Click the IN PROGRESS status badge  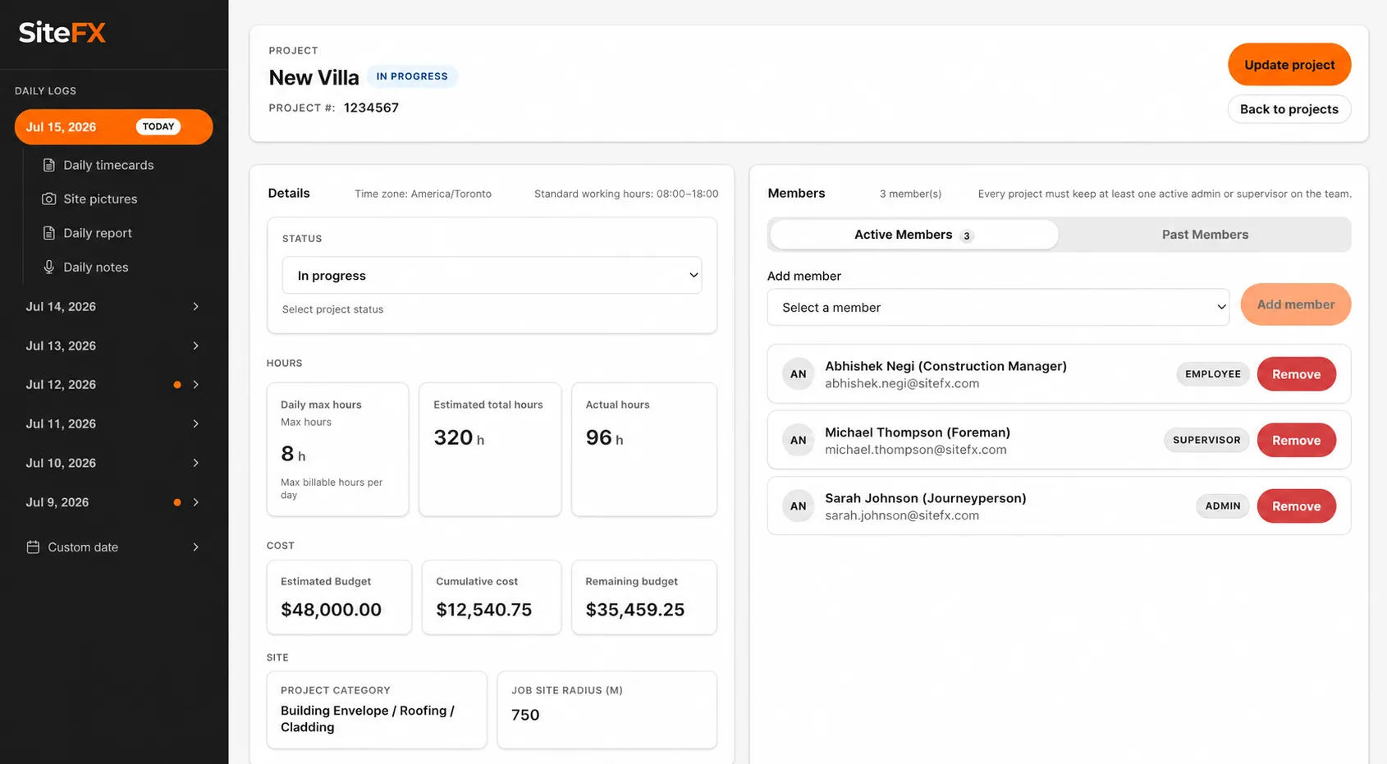click(412, 76)
